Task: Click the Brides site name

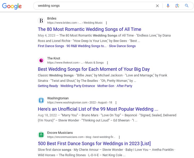Action: 52,19
